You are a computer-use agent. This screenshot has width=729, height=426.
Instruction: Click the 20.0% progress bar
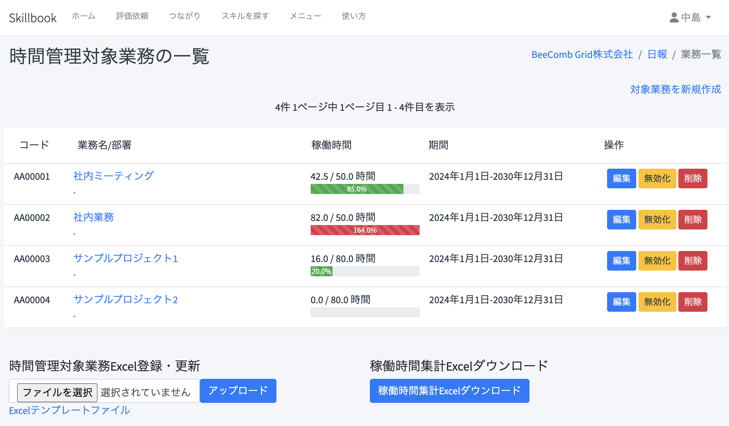pos(321,271)
